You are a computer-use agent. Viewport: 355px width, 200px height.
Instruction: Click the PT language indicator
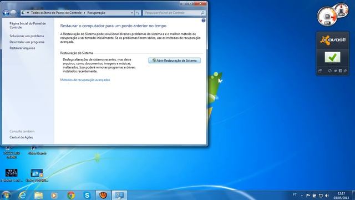coord(295,195)
